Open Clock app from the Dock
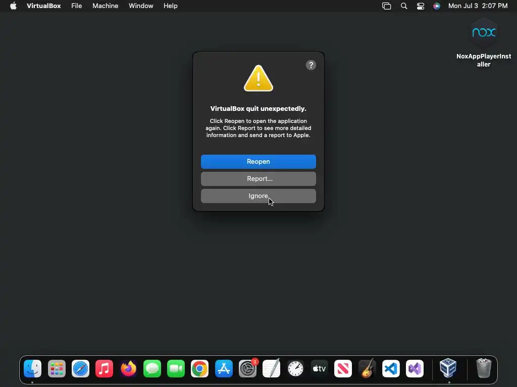 [x=295, y=368]
